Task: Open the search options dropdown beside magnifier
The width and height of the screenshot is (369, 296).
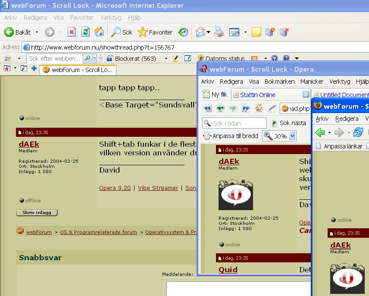Action: click(x=94, y=58)
